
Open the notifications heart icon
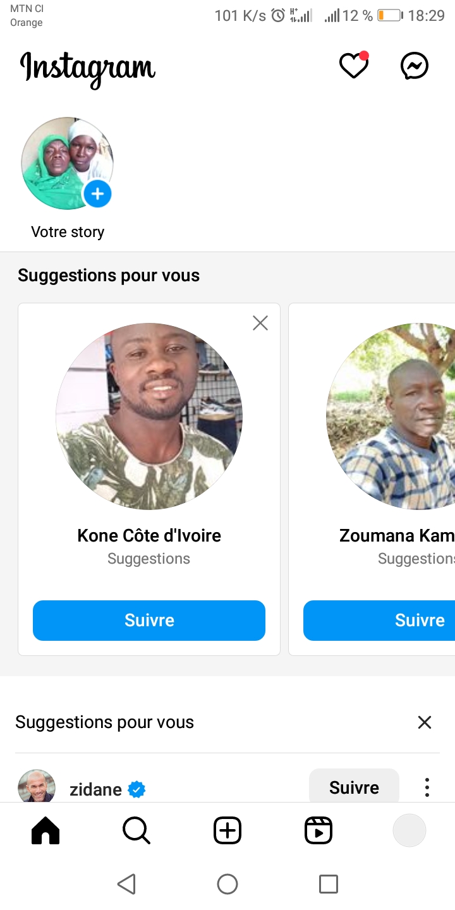point(354,66)
